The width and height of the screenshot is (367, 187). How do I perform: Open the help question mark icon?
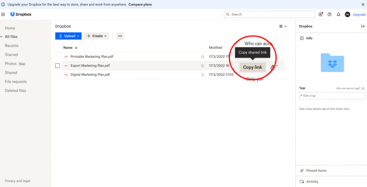tap(329, 14)
